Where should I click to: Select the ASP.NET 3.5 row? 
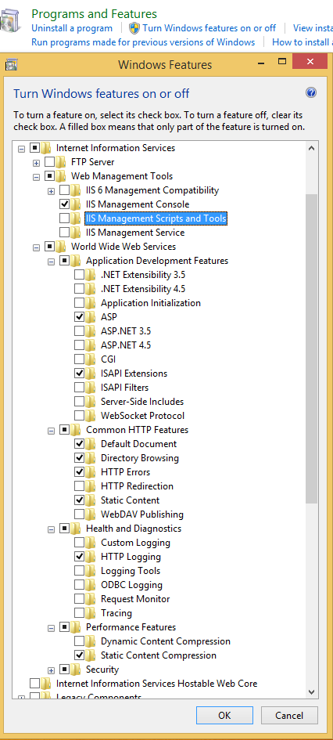click(x=126, y=330)
